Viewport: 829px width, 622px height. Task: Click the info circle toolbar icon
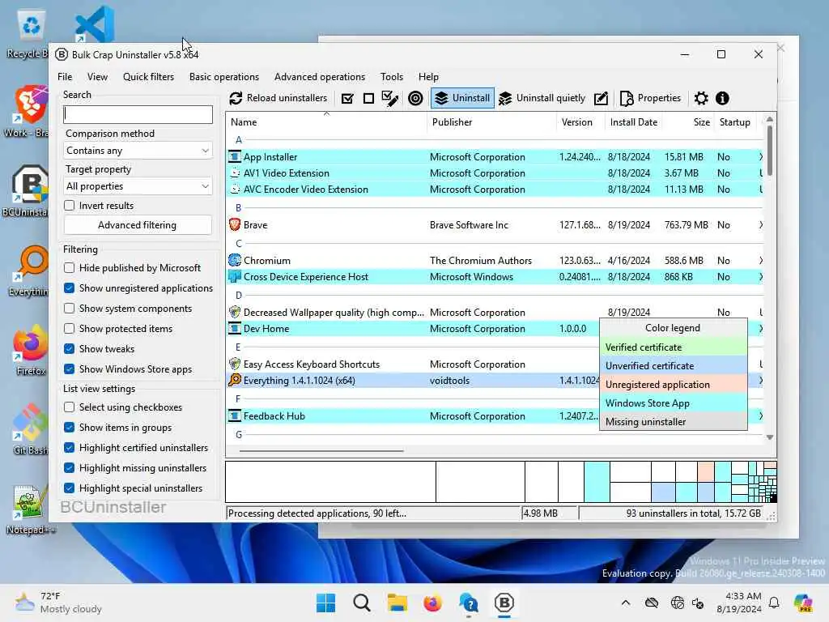[722, 98]
